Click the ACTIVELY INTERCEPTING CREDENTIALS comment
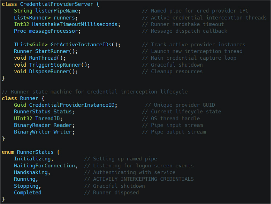The image size is (271, 204). pos(143,179)
